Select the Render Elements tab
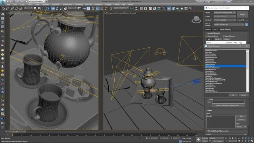This screenshot has width=254, height=143. [225, 29]
